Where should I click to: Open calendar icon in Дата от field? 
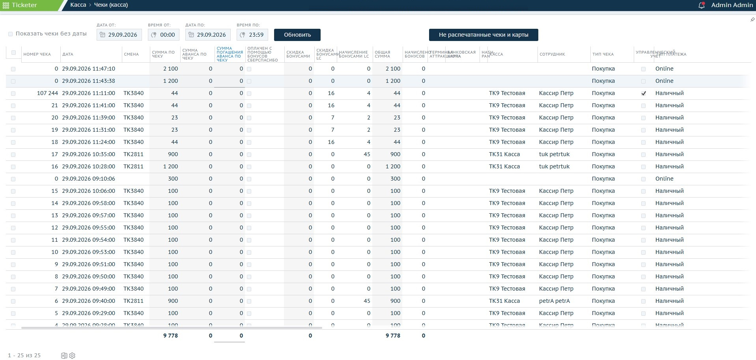(103, 35)
